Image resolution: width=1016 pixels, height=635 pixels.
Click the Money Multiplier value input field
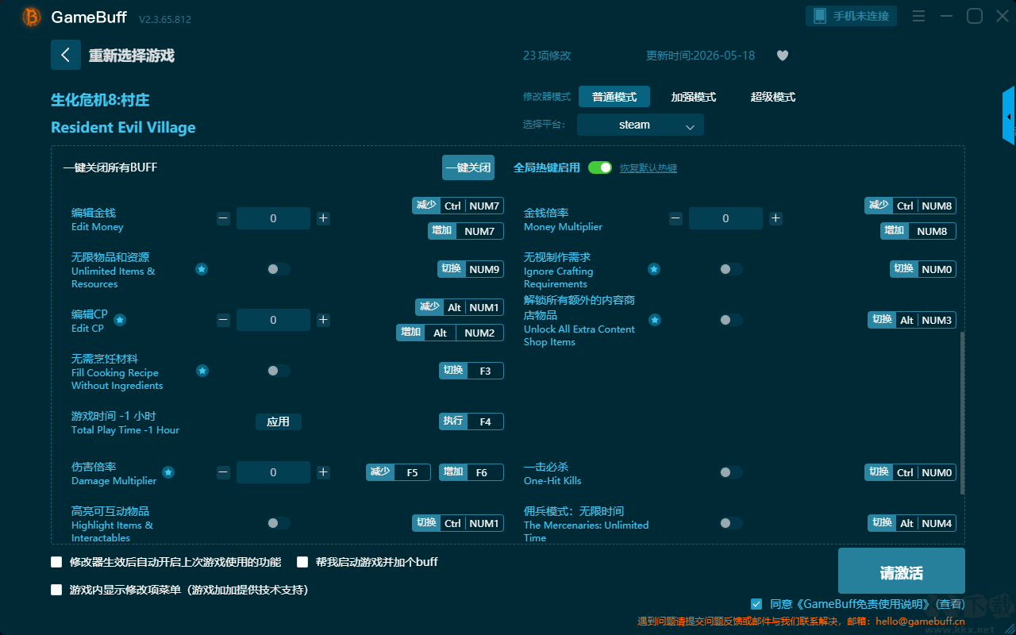[x=725, y=218]
